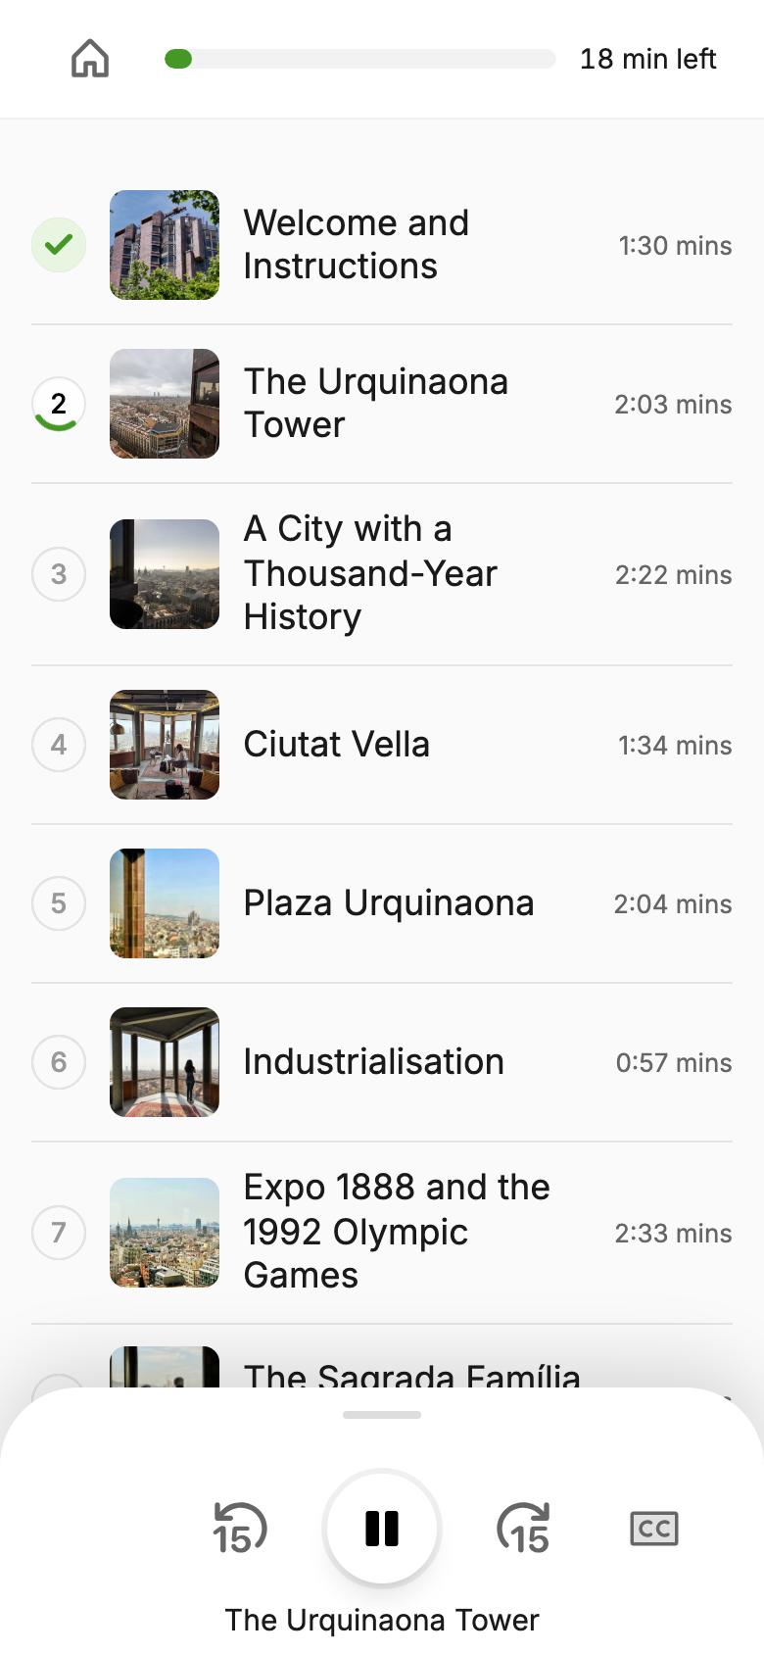764x1654 pixels.
Task: Toggle closed captions
Action: click(x=653, y=1528)
